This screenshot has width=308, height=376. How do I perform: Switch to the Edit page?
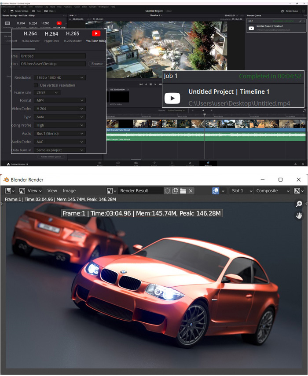click(x=136, y=164)
